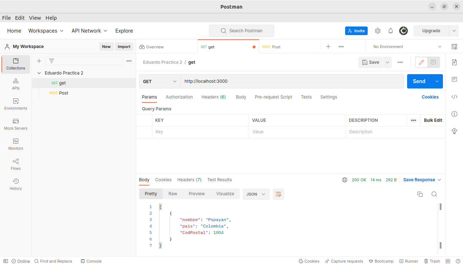Open the History panel
The image size is (463, 264).
point(15,184)
